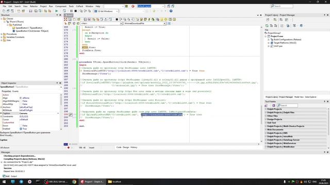
Task: Open the Component menu
Action: [x=61, y=6]
